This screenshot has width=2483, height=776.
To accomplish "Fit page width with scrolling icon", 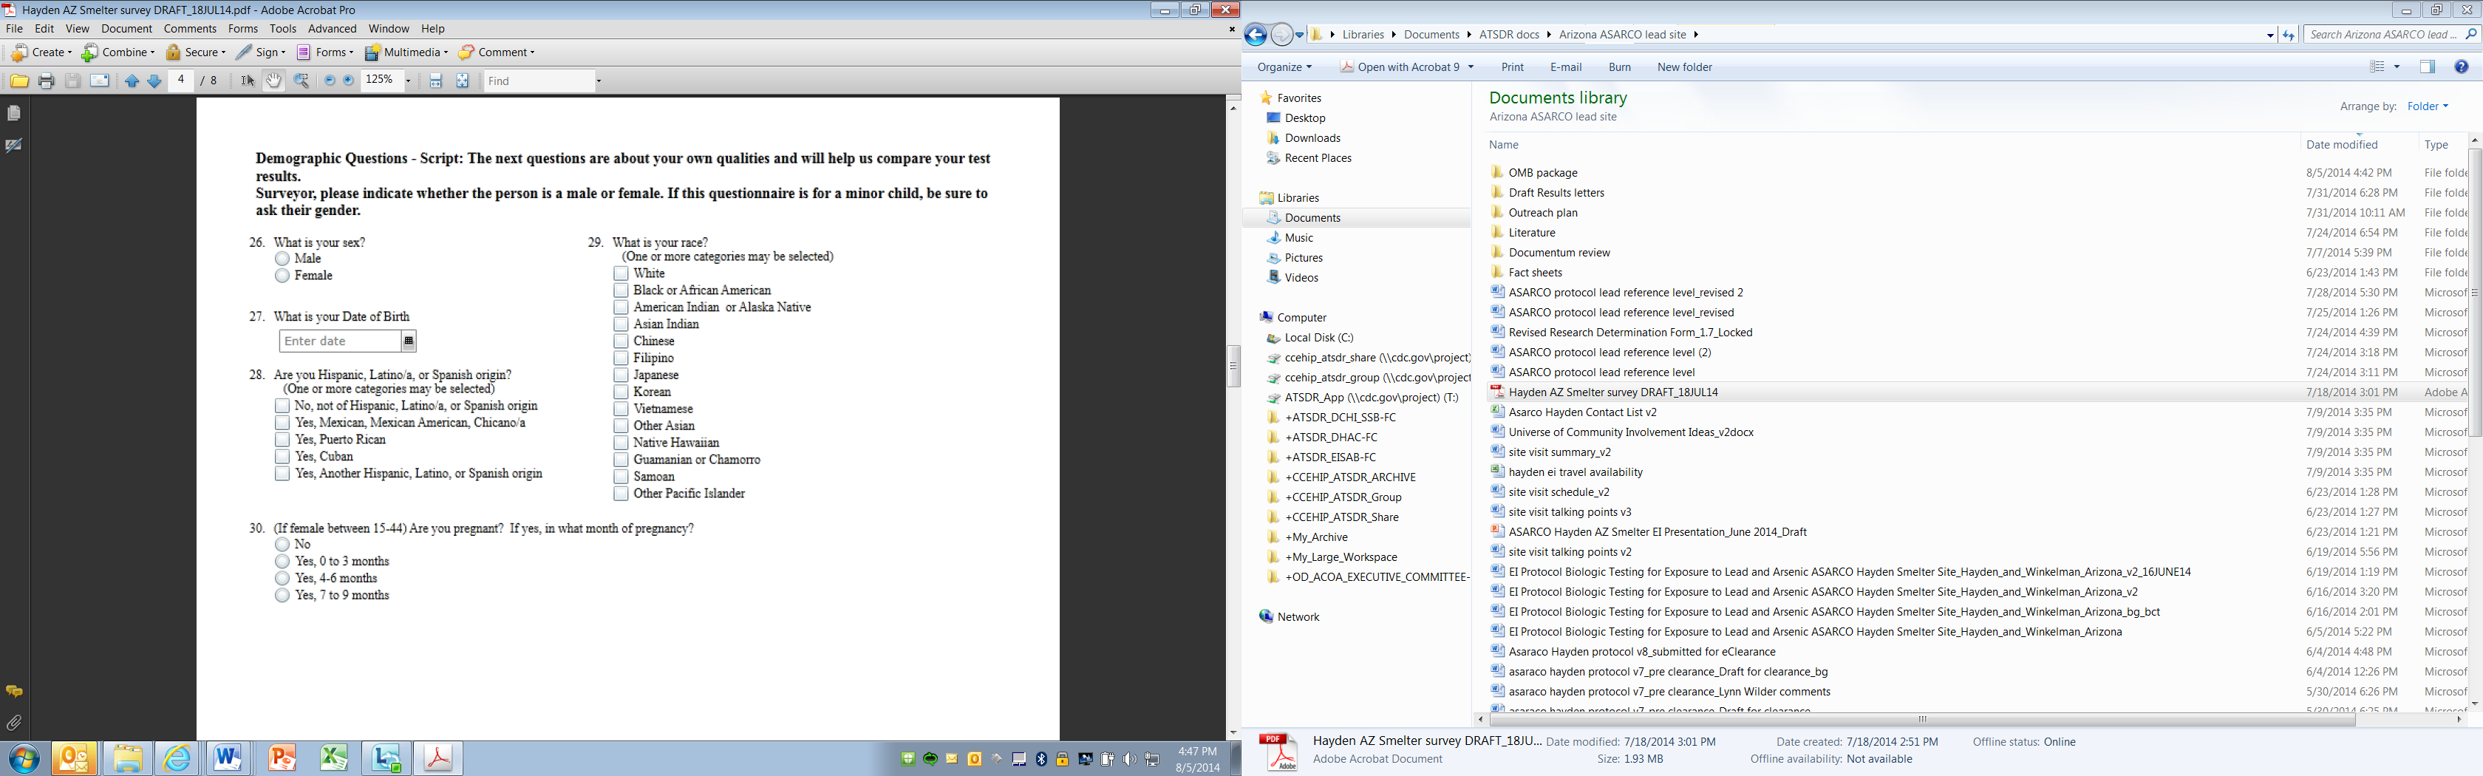I will [x=436, y=81].
